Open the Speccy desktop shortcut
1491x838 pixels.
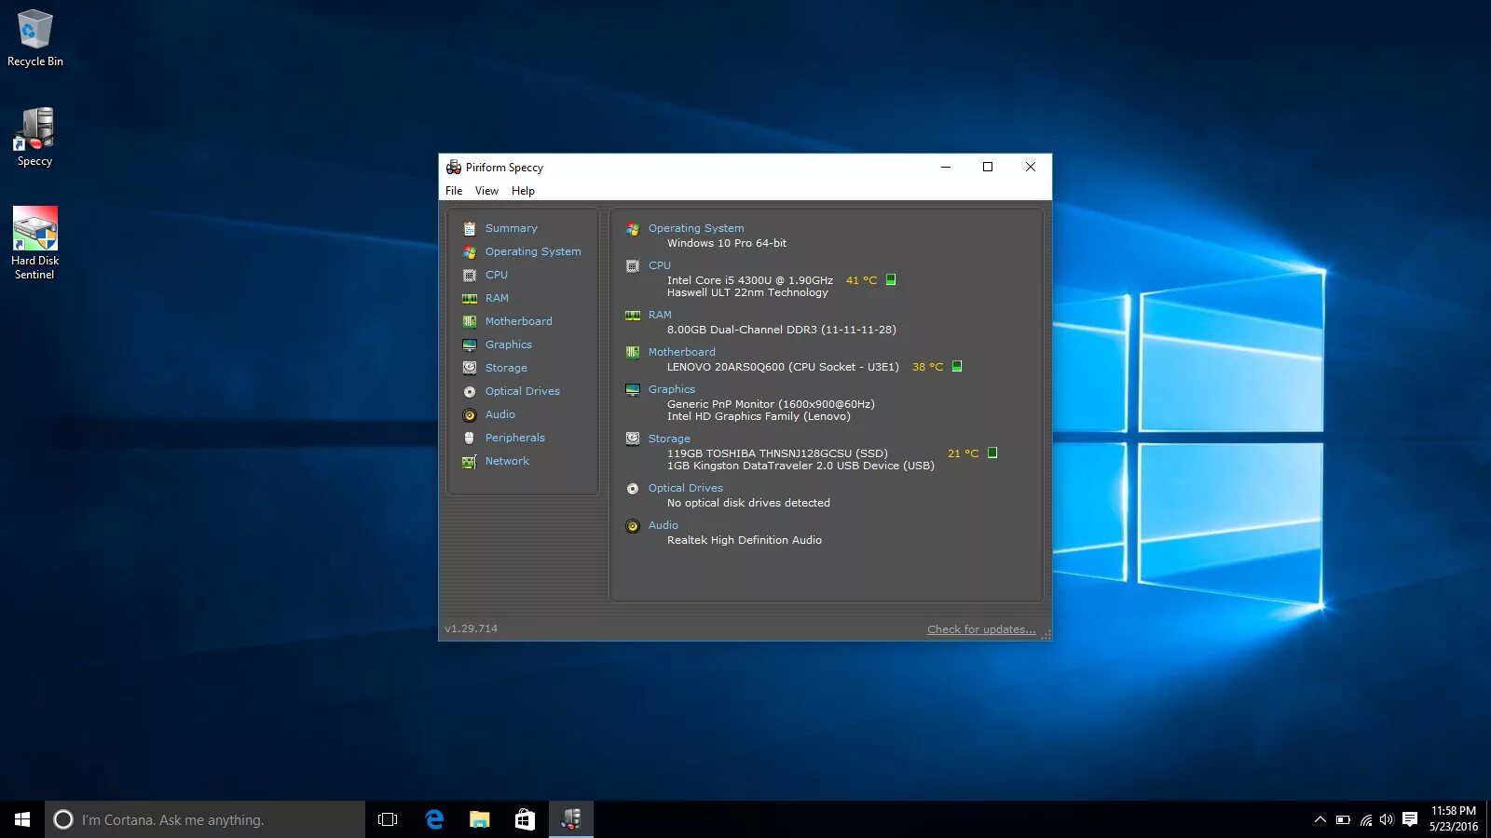tap(35, 137)
